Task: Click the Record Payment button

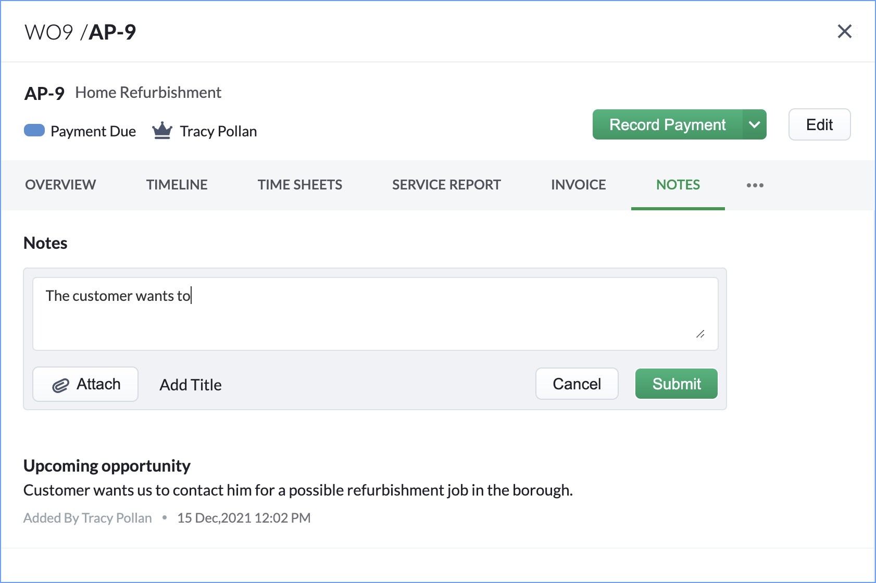Action: 667,125
